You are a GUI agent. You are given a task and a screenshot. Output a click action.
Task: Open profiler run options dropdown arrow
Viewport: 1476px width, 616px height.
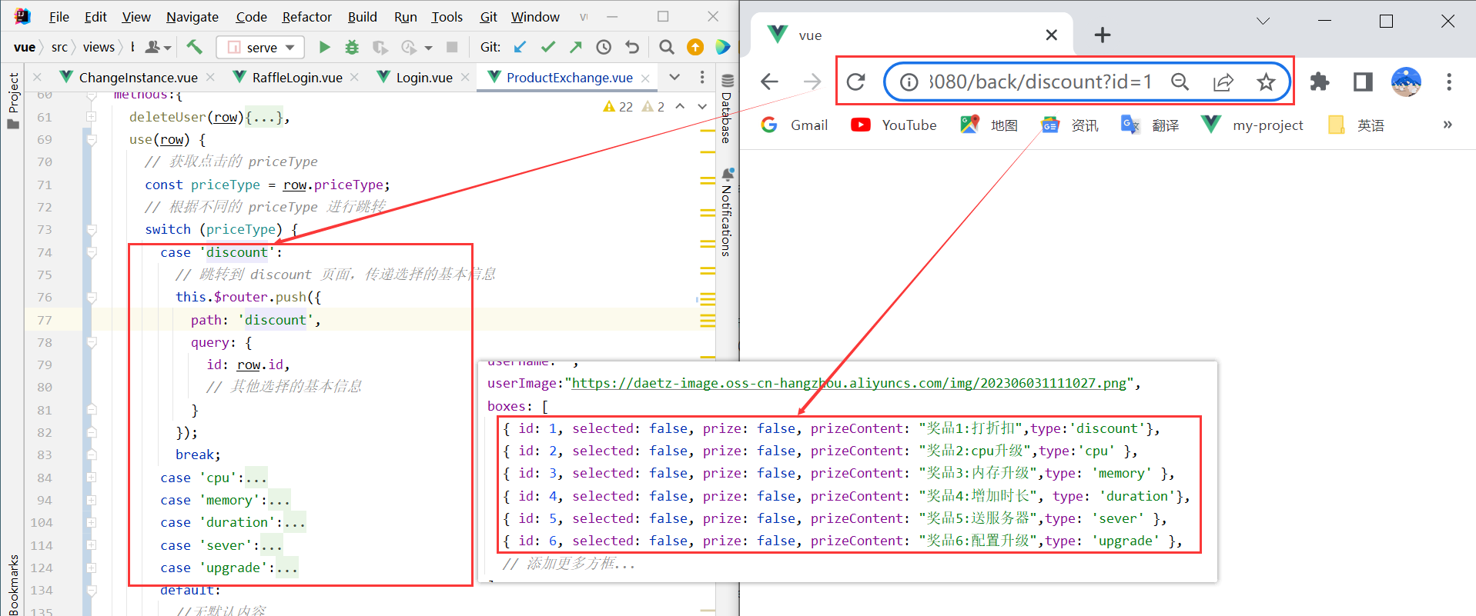428,48
